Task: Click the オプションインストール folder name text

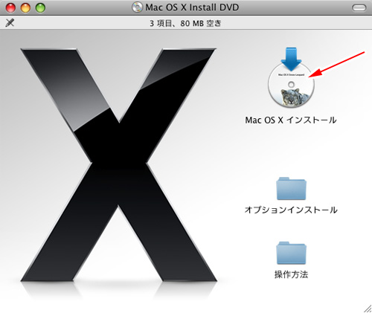Action: 291,210
